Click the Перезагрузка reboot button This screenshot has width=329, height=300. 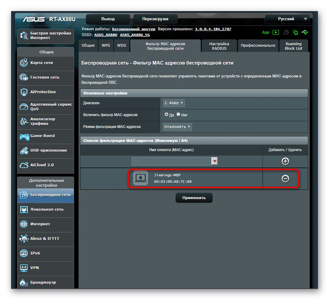point(155,19)
